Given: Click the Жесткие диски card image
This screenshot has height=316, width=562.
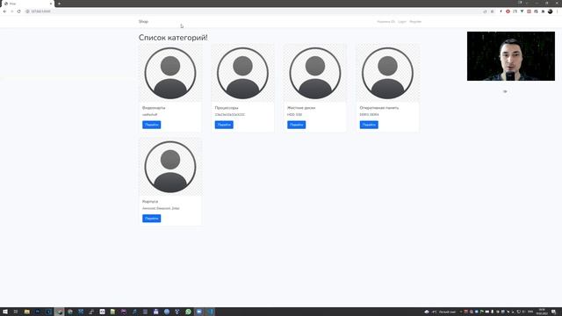Looking at the screenshot, I should [315, 74].
